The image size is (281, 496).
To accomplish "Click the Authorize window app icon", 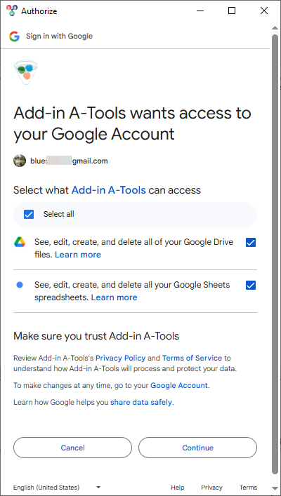I will [x=12, y=11].
